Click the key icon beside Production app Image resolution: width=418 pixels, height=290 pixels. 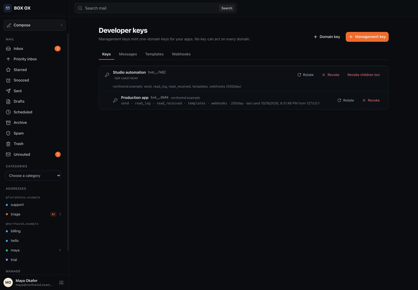pos(115,100)
